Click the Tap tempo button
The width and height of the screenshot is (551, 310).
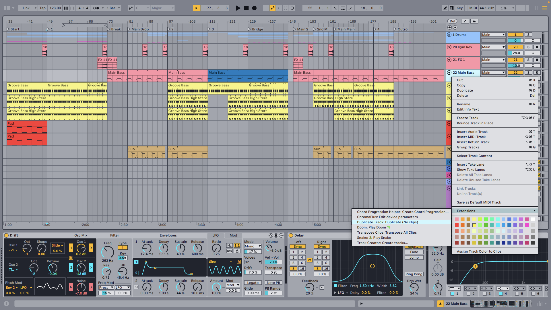point(42,8)
